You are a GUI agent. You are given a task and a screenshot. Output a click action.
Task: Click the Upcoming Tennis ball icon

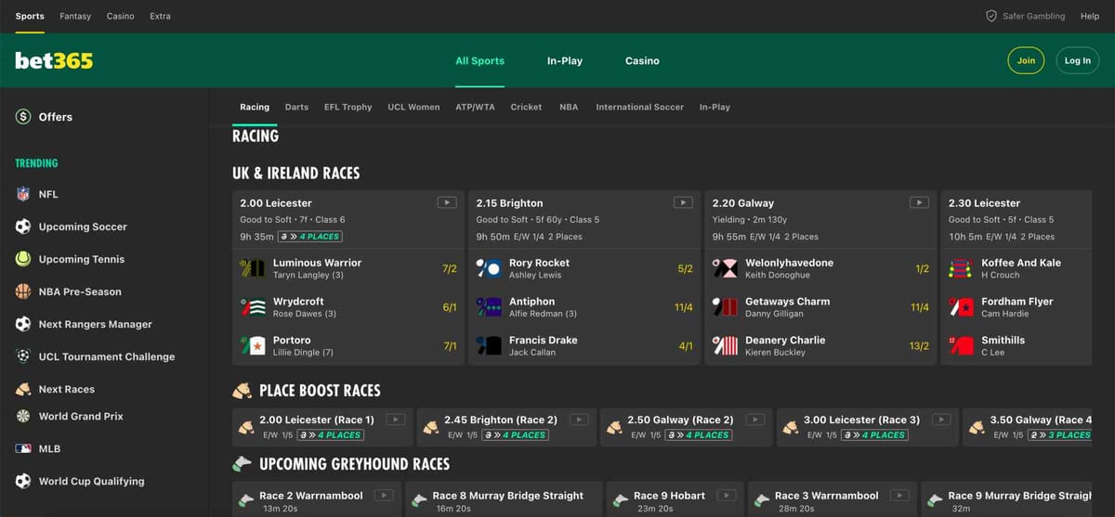tap(23, 259)
